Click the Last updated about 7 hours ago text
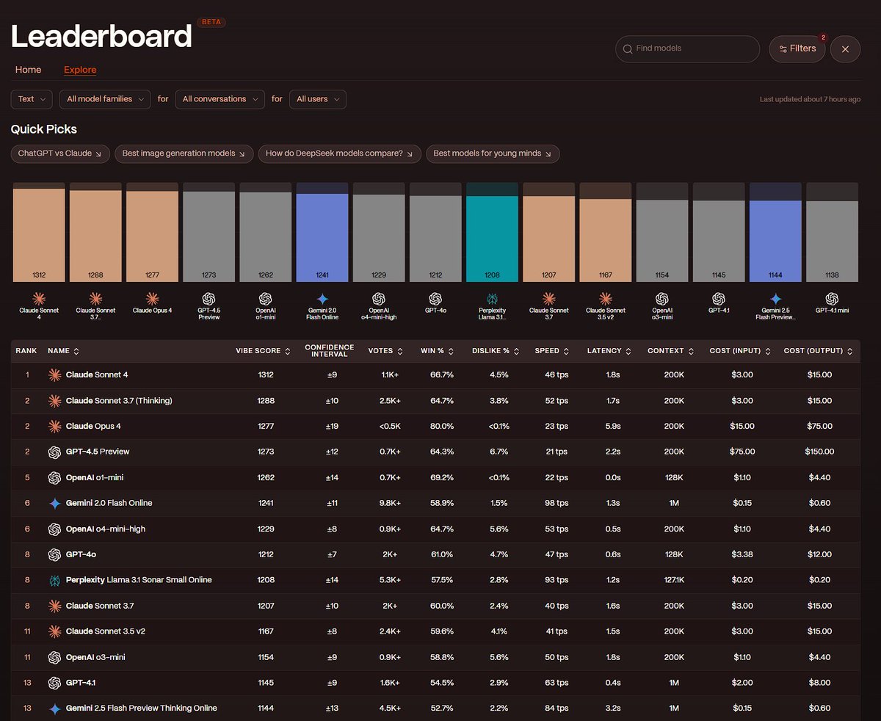The height and width of the screenshot is (721, 881). tap(810, 99)
